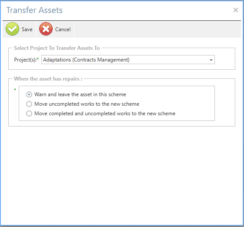Click the Transfer Assets dialog title
Viewport: 244px width, 227px height.
[x=34, y=10]
